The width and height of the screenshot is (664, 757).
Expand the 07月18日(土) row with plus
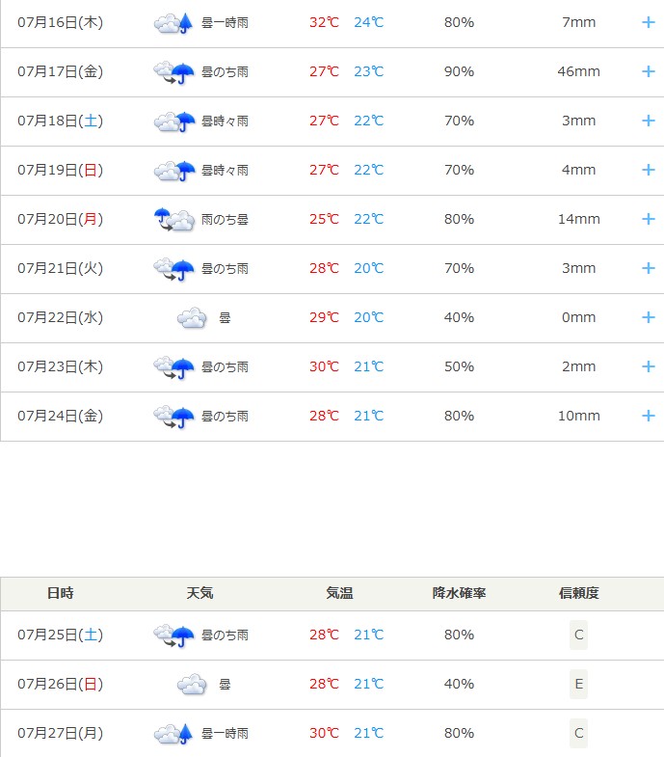point(648,121)
